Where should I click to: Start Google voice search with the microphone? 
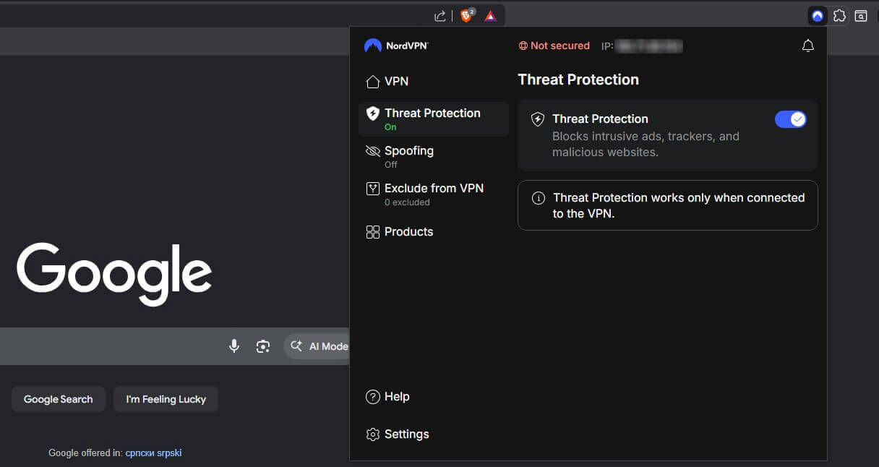click(x=234, y=346)
